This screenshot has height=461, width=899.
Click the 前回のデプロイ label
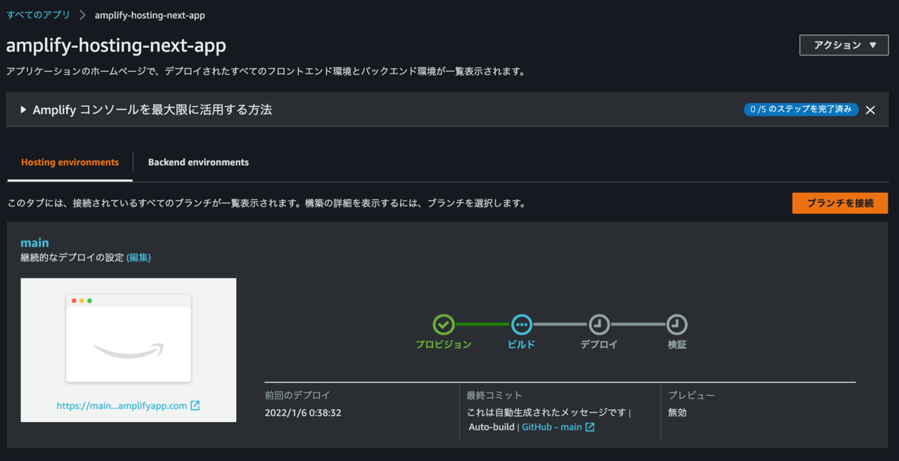297,395
